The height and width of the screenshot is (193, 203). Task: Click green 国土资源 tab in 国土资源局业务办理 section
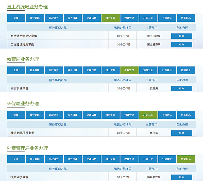pos(111,18)
